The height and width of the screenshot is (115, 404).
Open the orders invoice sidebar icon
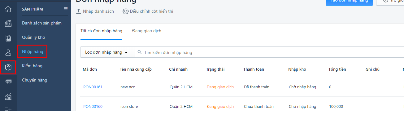pyautogui.click(x=8, y=38)
